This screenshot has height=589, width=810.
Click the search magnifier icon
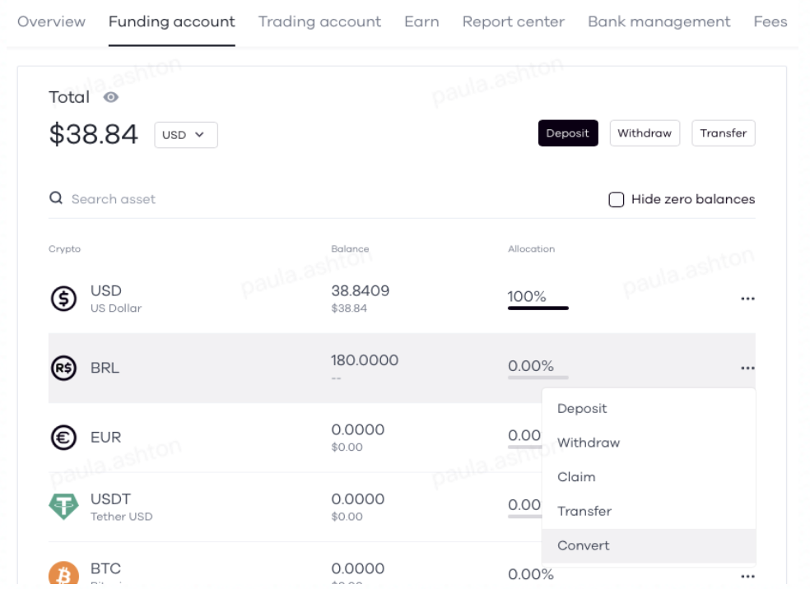[56, 198]
